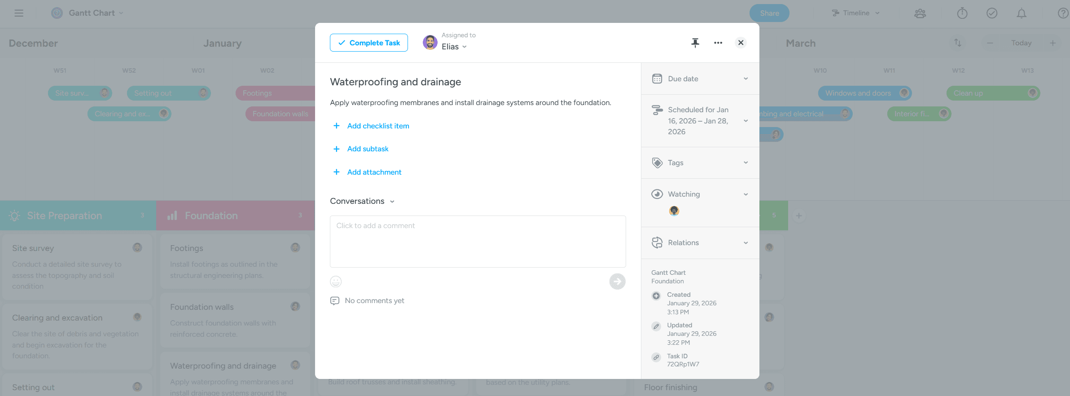Open the team members icon
The height and width of the screenshot is (396, 1070).
point(920,13)
